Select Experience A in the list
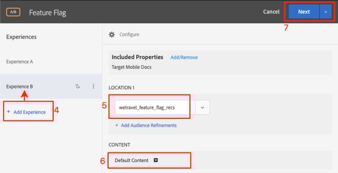338x173 pixels. point(20,62)
